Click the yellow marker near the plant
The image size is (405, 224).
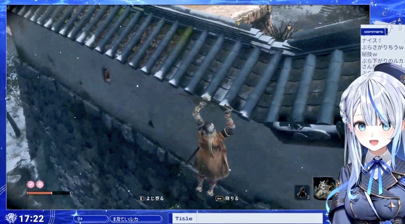[x=289, y=28]
